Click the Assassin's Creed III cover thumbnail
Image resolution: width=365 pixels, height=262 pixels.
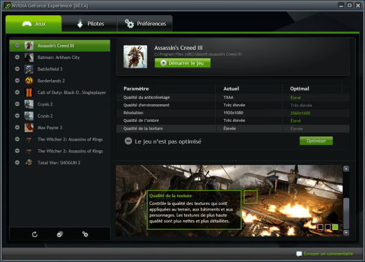(x=135, y=56)
